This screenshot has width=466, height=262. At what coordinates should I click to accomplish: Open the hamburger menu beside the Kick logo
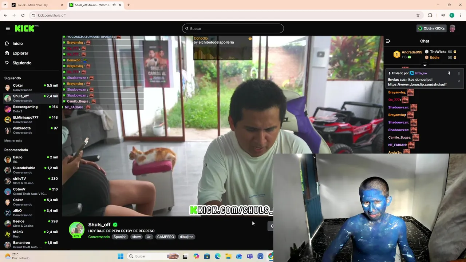click(8, 28)
